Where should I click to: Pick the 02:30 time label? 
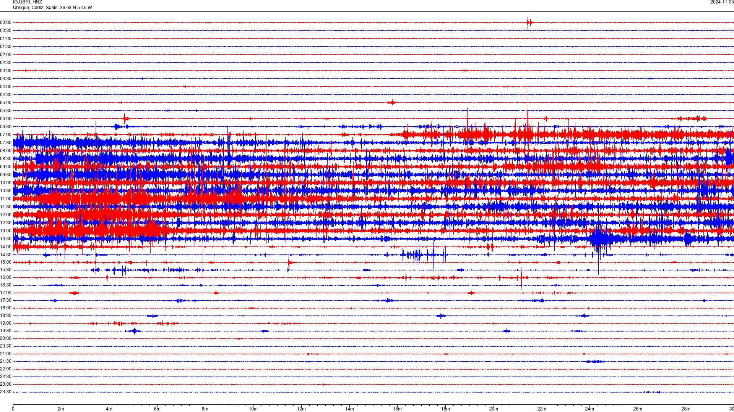tap(6, 63)
